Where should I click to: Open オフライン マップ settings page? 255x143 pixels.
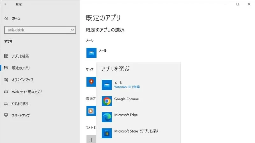[x=22, y=80]
